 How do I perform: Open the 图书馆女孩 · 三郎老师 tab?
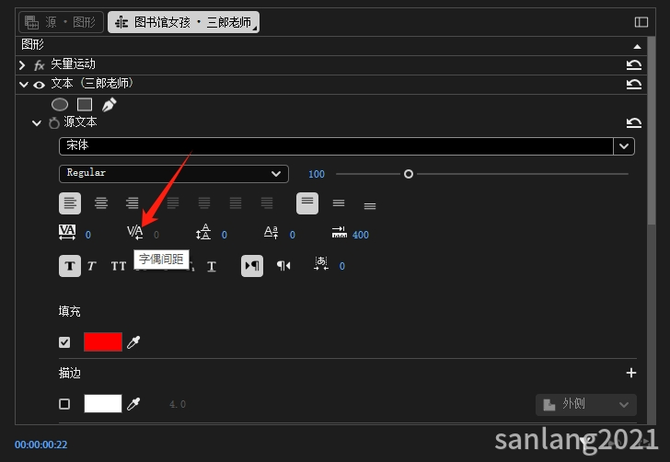(183, 22)
